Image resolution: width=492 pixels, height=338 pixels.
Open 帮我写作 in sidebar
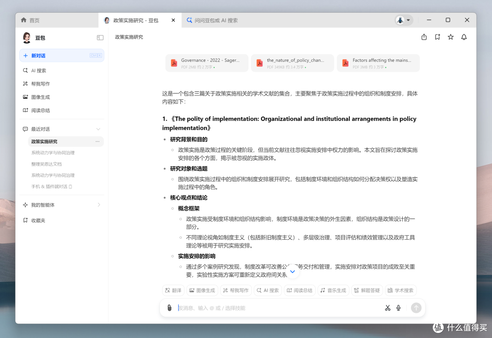pyautogui.click(x=61, y=84)
